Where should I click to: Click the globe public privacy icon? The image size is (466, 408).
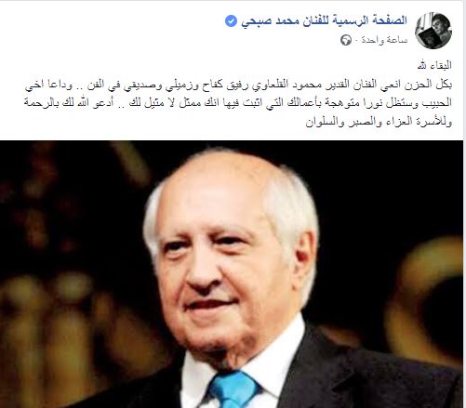(x=346, y=40)
